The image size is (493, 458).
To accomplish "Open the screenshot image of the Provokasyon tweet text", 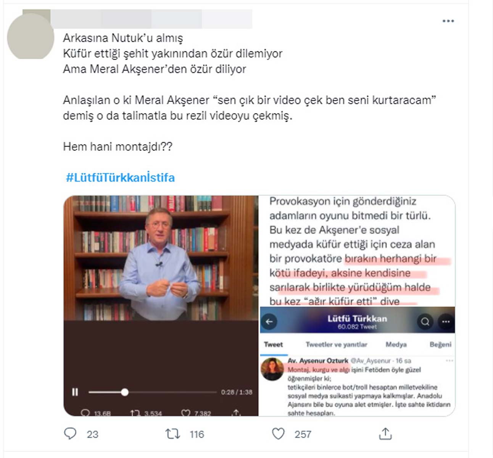I will click(357, 251).
